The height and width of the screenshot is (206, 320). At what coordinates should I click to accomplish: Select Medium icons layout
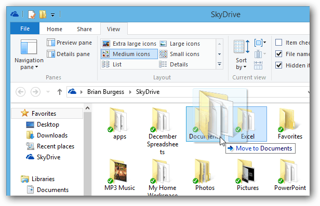pos(129,54)
